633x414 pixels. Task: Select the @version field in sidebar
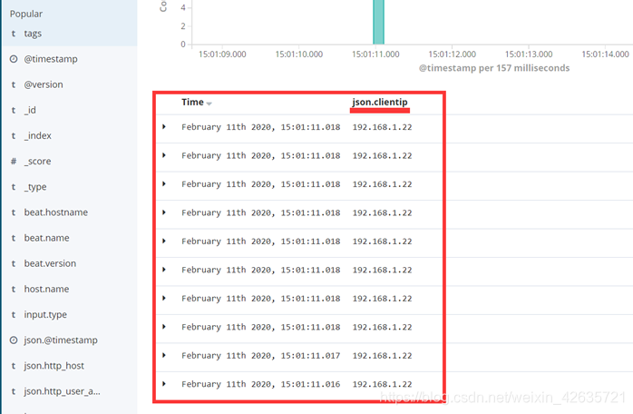point(44,84)
